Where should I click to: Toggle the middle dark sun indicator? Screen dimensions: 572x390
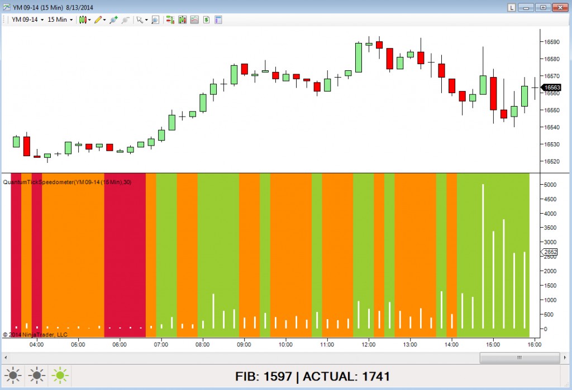(36, 376)
